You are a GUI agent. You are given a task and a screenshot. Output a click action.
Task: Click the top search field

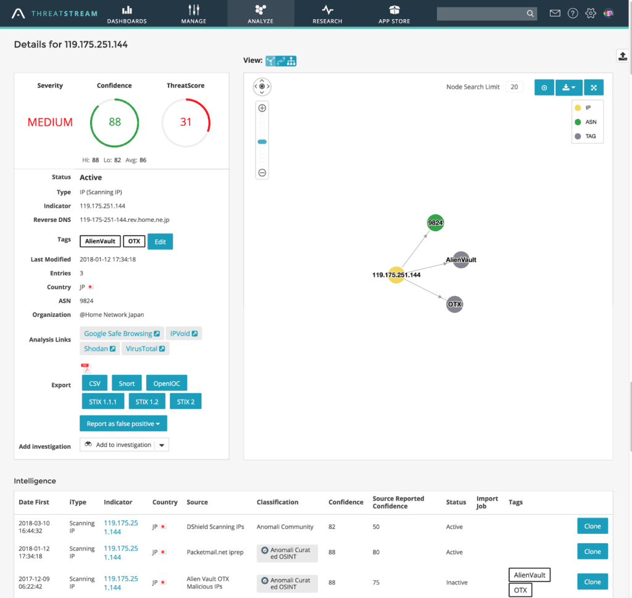point(481,14)
